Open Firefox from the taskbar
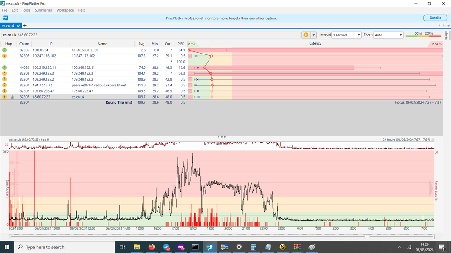Screen dimensions: 451x253 click(x=152, y=247)
